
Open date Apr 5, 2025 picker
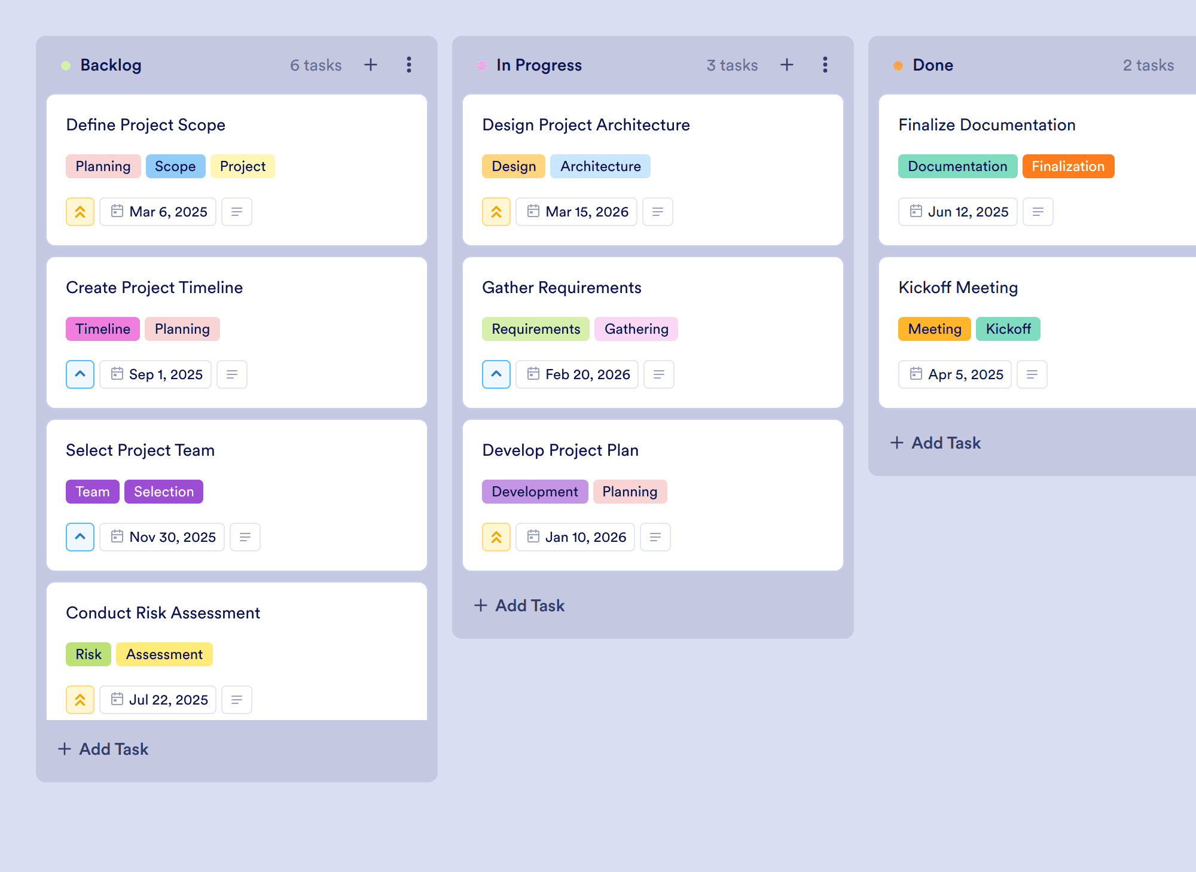(955, 374)
